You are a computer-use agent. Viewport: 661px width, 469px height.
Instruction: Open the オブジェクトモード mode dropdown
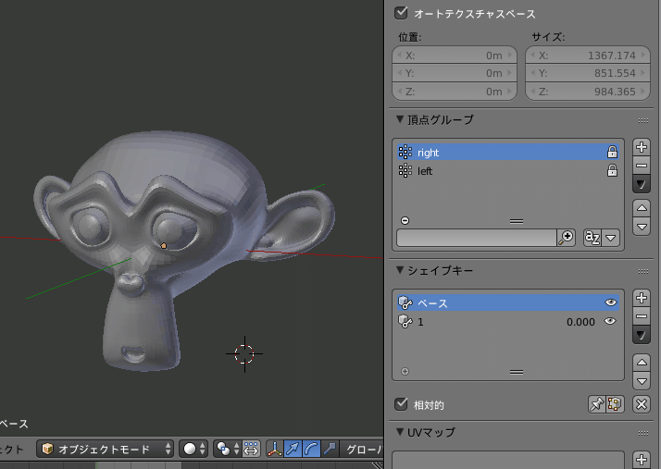[105, 450]
